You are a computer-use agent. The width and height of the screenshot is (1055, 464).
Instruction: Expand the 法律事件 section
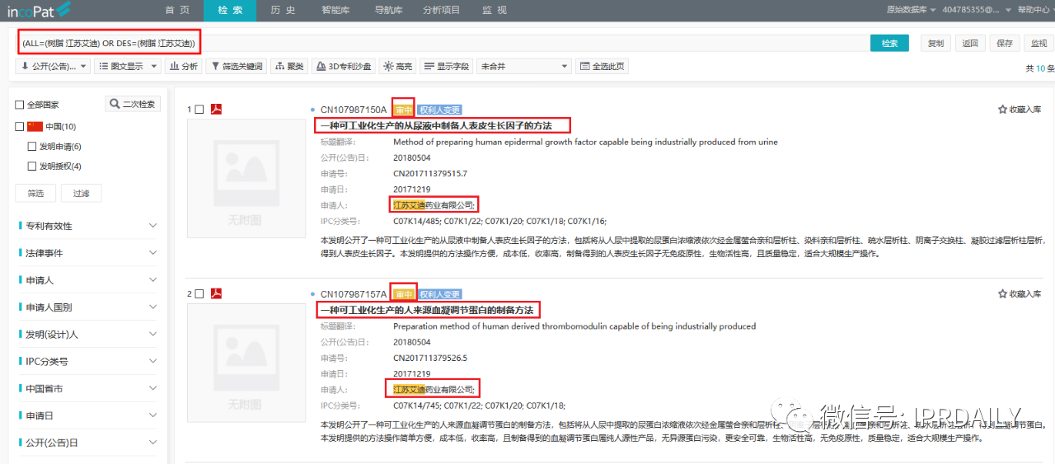[87, 253]
